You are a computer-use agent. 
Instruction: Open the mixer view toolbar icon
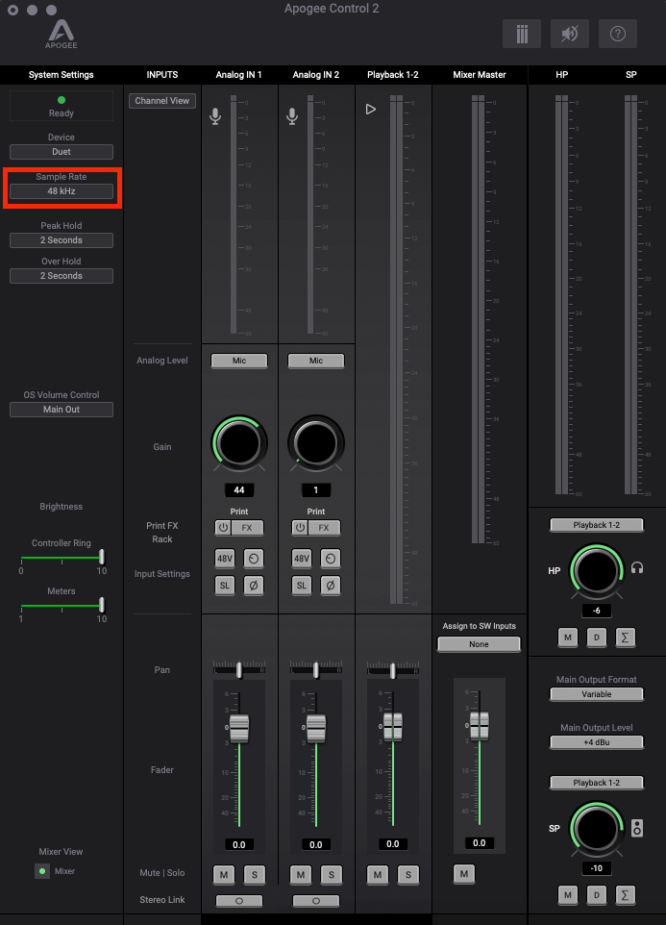coord(522,34)
